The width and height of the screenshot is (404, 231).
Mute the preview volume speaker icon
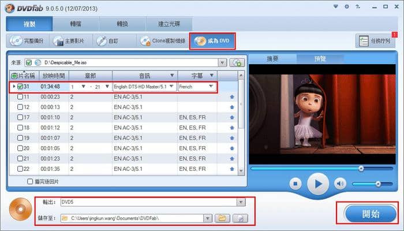click(340, 184)
